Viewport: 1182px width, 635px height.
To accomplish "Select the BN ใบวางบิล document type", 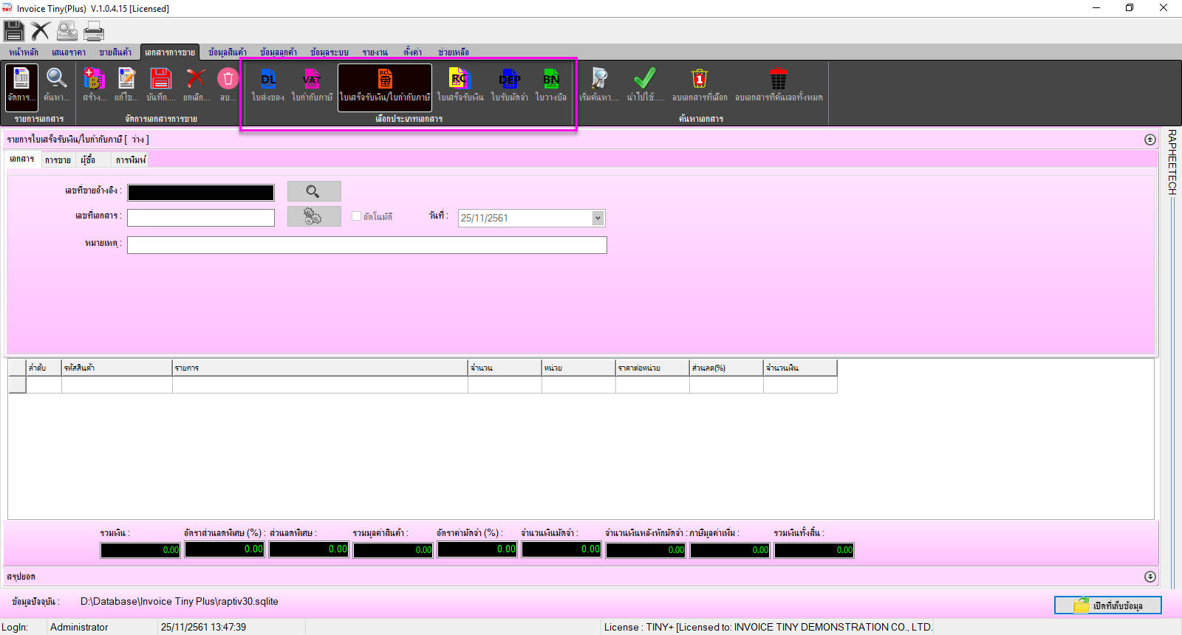I will tap(551, 86).
